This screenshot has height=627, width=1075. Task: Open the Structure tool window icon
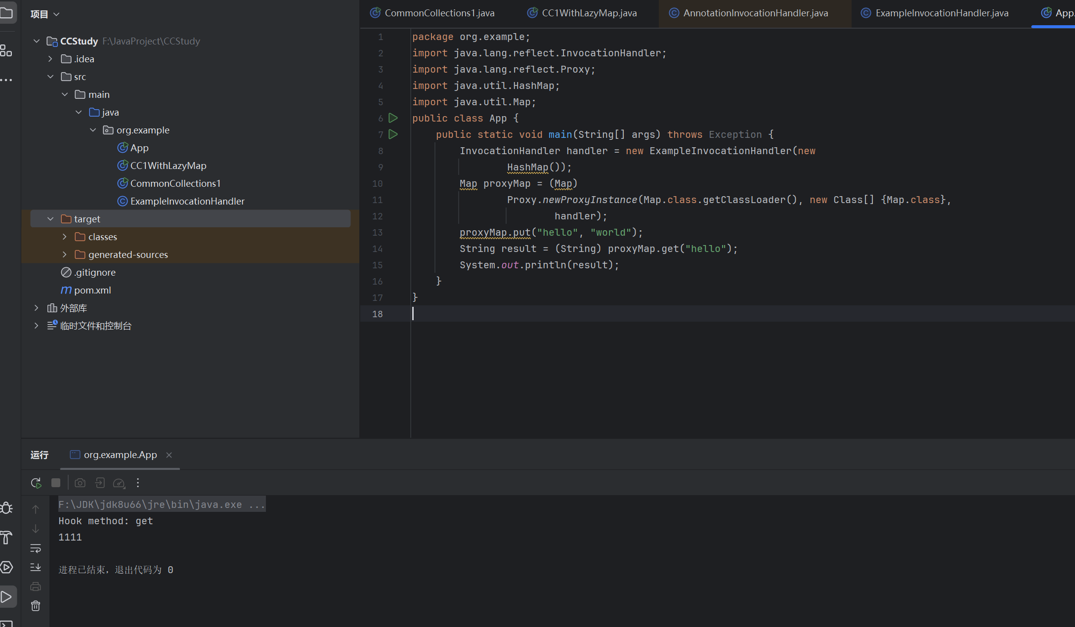pyautogui.click(x=6, y=51)
